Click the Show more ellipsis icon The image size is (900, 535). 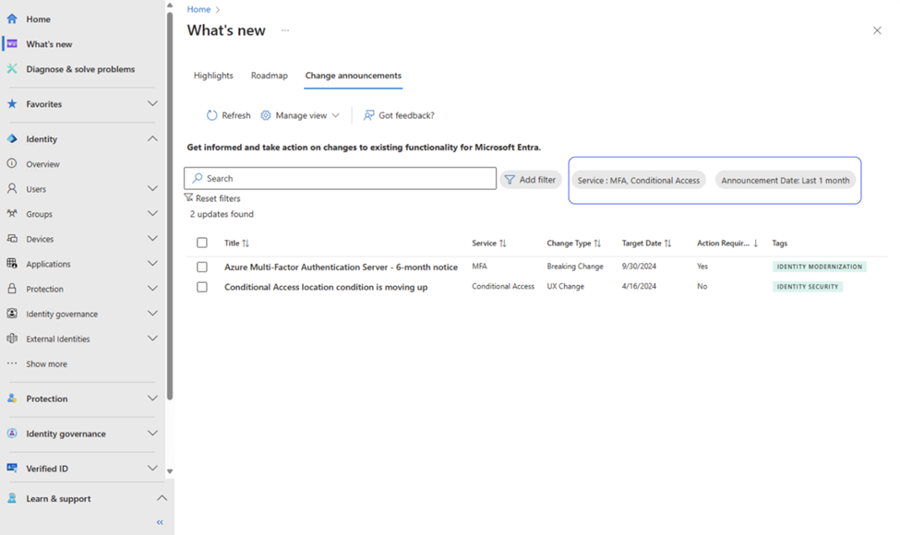click(12, 363)
